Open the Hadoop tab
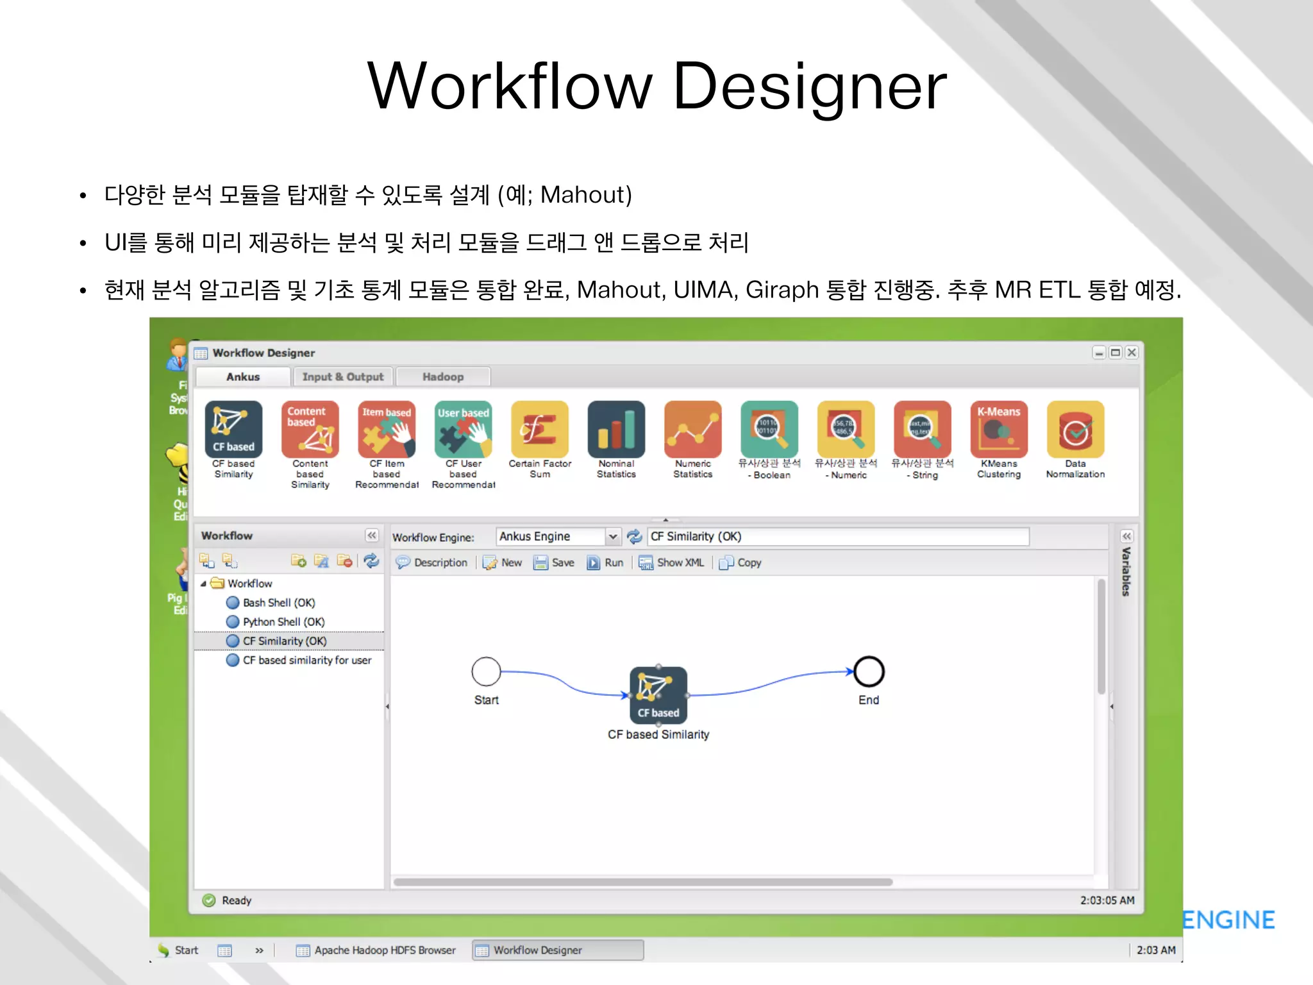The height and width of the screenshot is (985, 1313). (x=443, y=377)
